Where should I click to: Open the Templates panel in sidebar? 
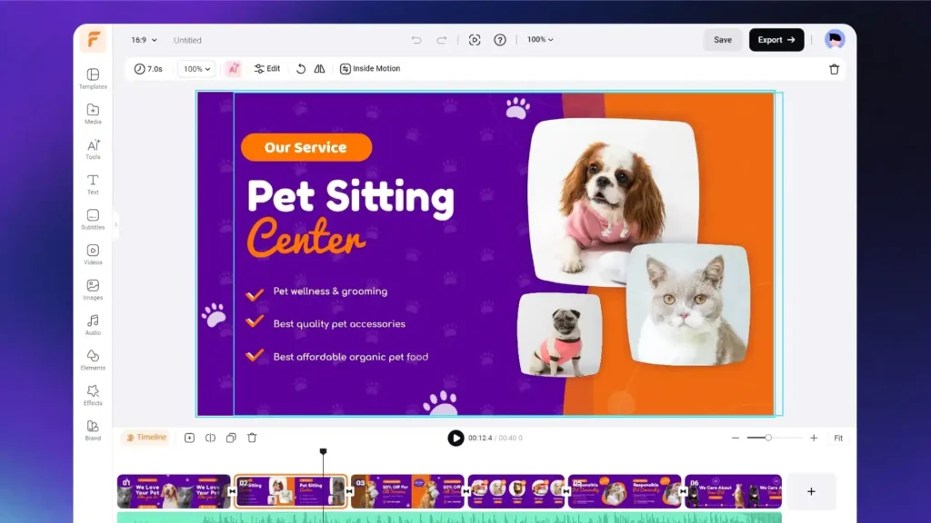tap(93, 78)
